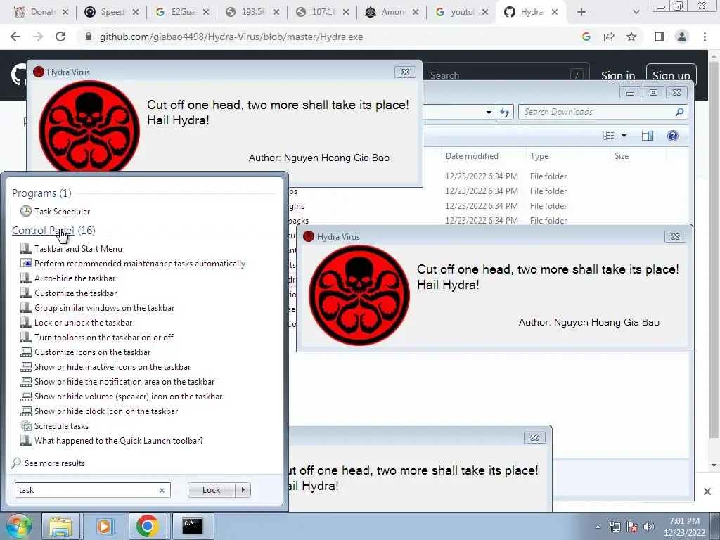Open Perform recommended maintenance tasks automatically
Image resolution: width=720 pixels, height=540 pixels.
pyautogui.click(x=133, y=264)
